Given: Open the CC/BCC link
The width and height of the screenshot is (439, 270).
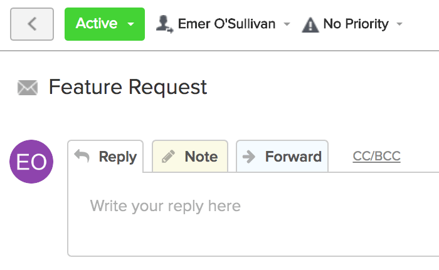Looking at the screenshot, I should point(376,156).
